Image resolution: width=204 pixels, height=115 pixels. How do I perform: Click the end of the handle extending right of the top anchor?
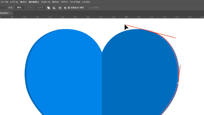pos(175,38)
